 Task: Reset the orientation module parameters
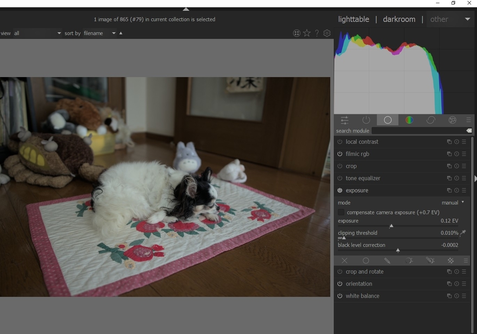457,284
